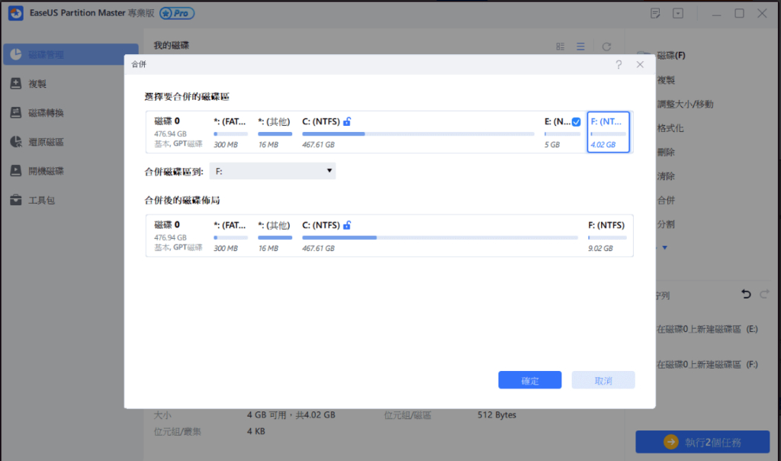781x461 pixels.
Task: Select the F: (NTFS) 4.02 GB partition
Action: click(x=608, y=132)
